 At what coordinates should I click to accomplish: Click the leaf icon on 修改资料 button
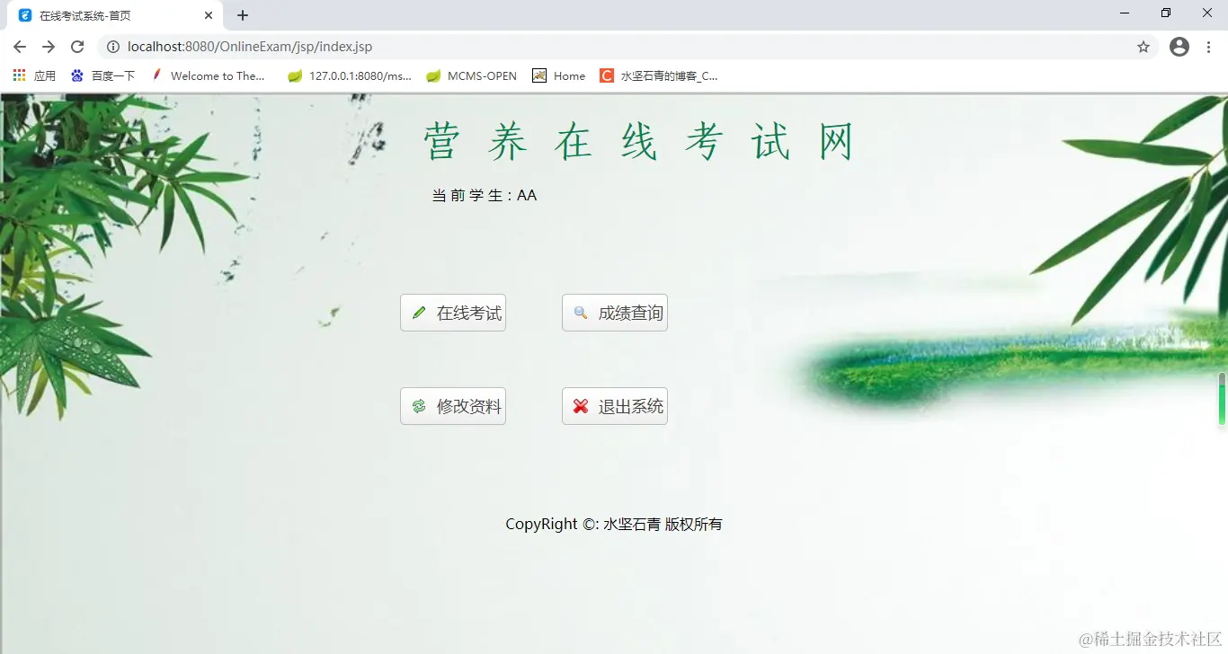click(418, 406)
